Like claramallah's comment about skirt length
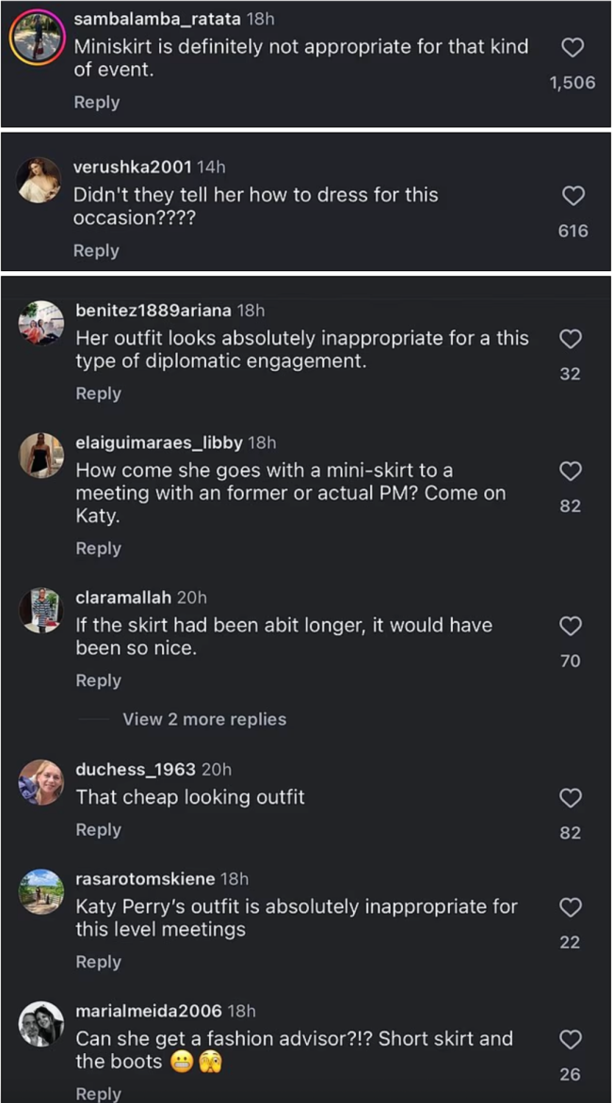The image size is (612, 1103). 571,626
